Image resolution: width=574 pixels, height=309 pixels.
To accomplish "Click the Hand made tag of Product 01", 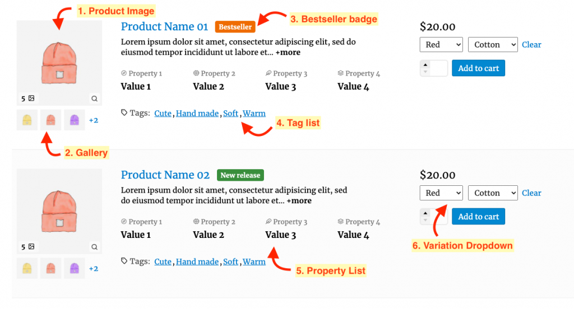I will (x=197, y=114).
